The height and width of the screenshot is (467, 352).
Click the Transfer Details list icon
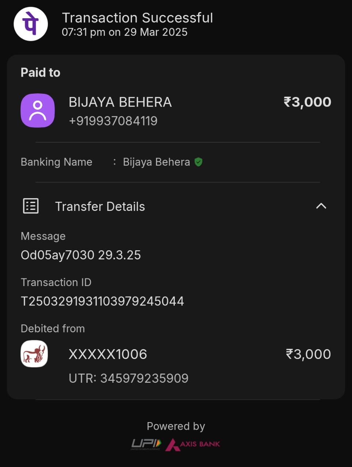pos(31,206)
